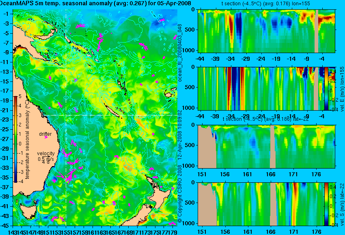
Task: Click the 'vel. E (m/s) lon=155' axis label
Action: point(342,89)
